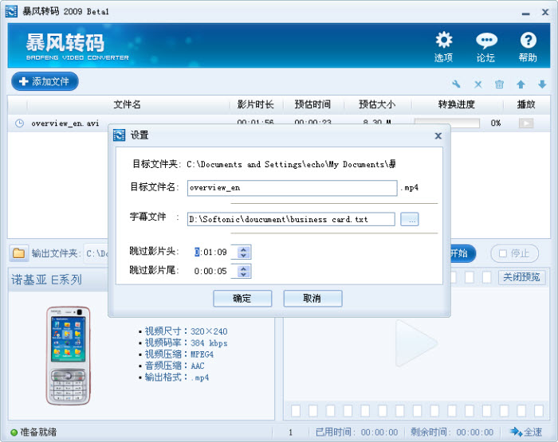Click the 跳过影片头 time field 0:01:09

click(210, 252)
